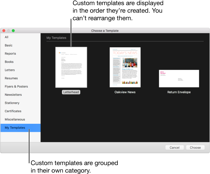
Task: Select the Letterhead template thumbnail
Action: coord(71,67)
